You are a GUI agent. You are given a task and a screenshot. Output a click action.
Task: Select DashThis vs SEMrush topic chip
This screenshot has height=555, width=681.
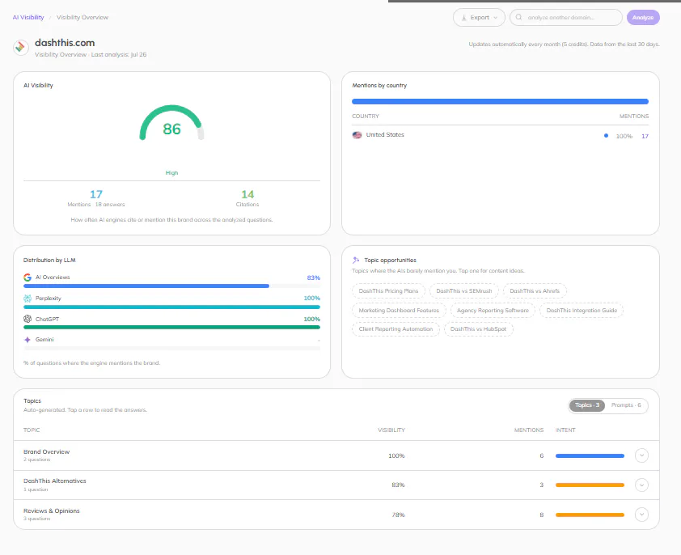click(464, 290)
